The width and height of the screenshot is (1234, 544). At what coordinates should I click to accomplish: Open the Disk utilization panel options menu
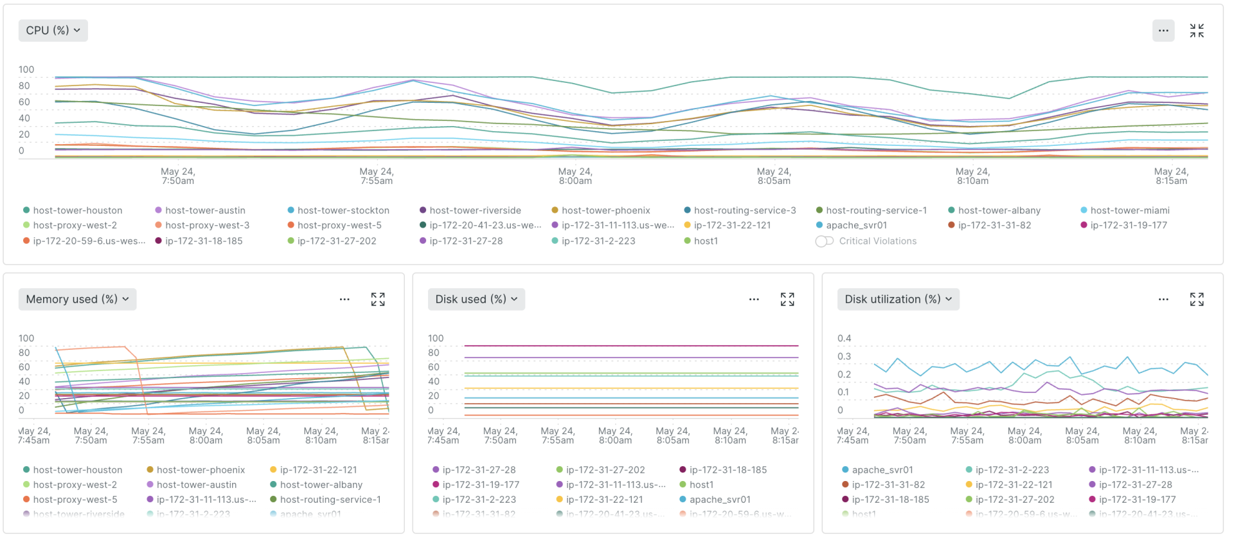coord(1163,299)
